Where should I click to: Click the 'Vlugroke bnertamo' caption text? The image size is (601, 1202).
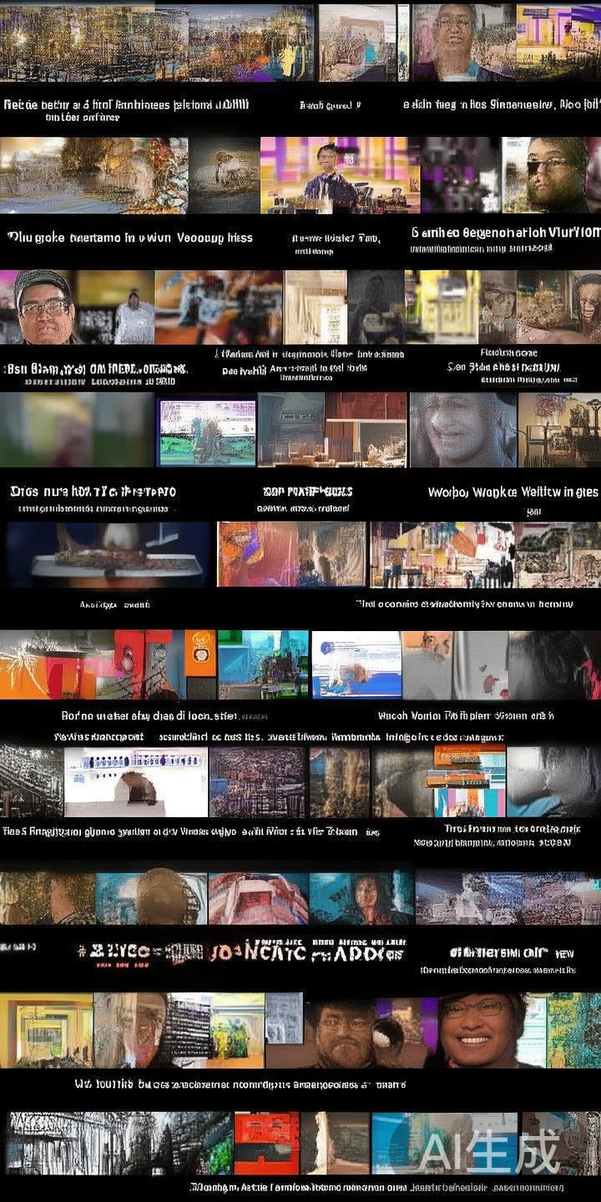tap(130, 237)
